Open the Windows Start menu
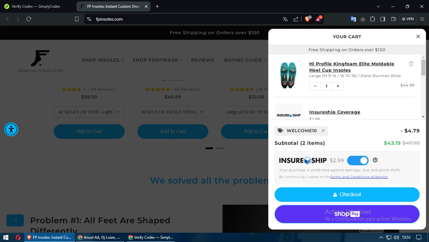 [x=6, y=237]
